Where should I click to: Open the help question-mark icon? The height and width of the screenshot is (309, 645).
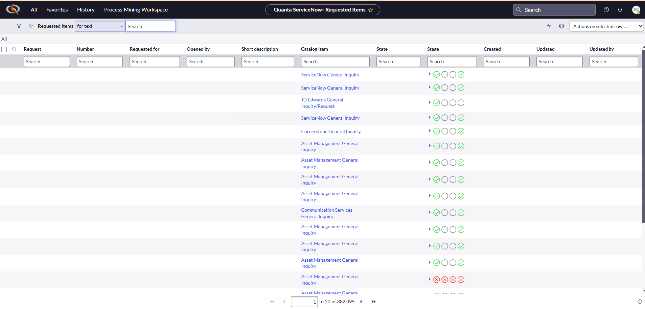coord(606,10)
